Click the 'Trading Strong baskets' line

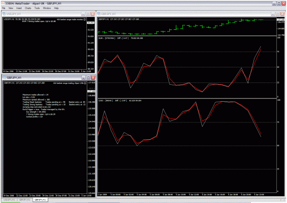click(54, 104)
